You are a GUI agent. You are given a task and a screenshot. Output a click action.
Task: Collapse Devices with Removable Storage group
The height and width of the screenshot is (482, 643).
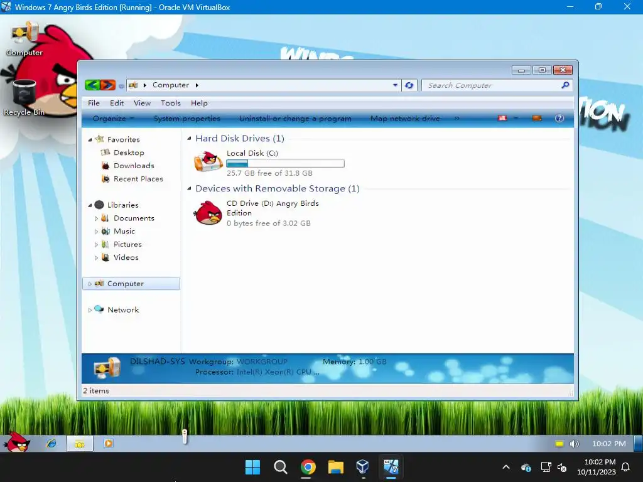click(x=189, y=188)
